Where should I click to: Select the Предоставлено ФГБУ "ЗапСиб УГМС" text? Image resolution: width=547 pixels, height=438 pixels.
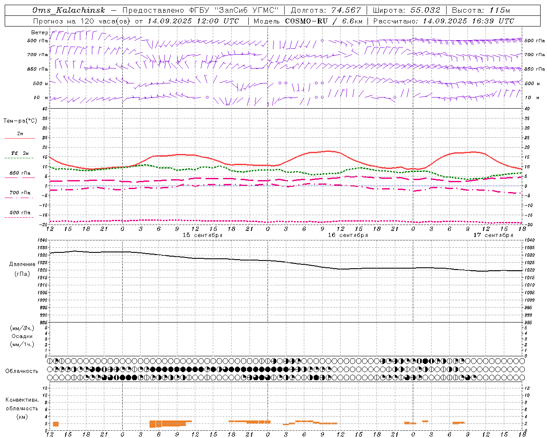pos(200,10)
